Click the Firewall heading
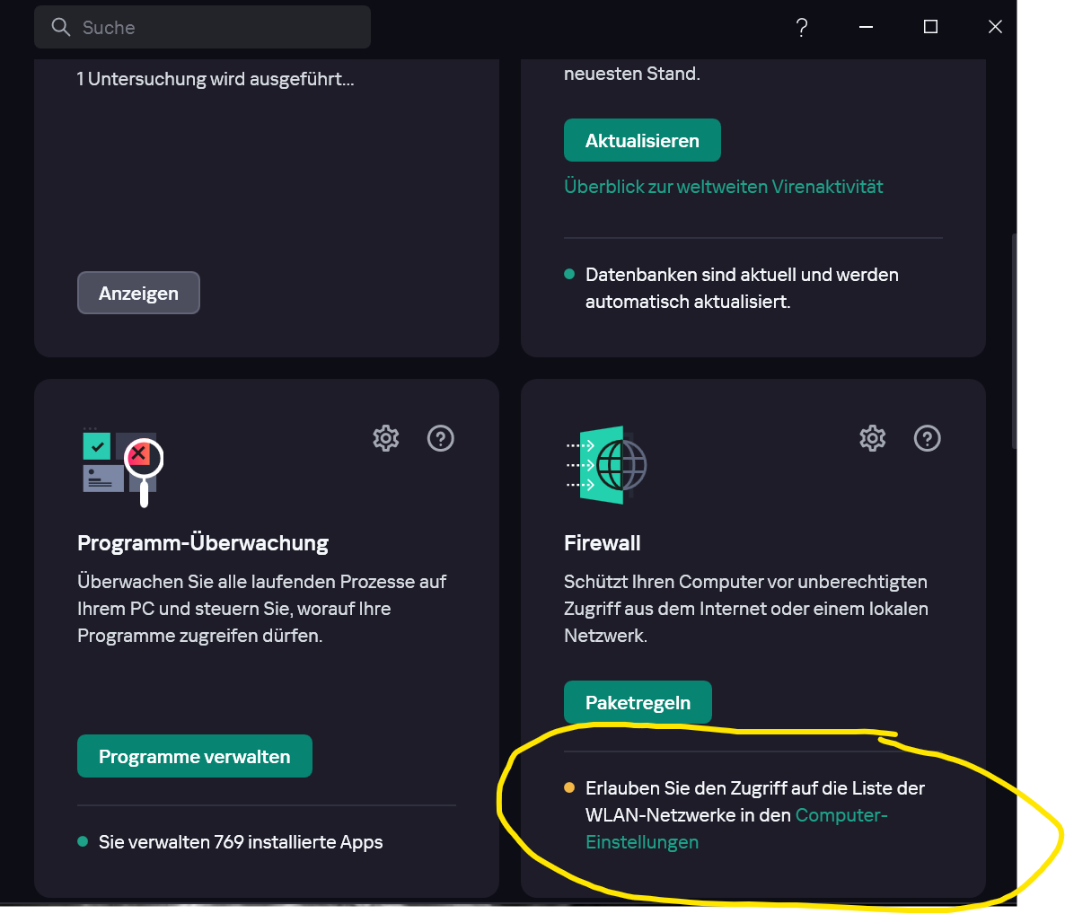1065x914 pixels. coord(603,543)
